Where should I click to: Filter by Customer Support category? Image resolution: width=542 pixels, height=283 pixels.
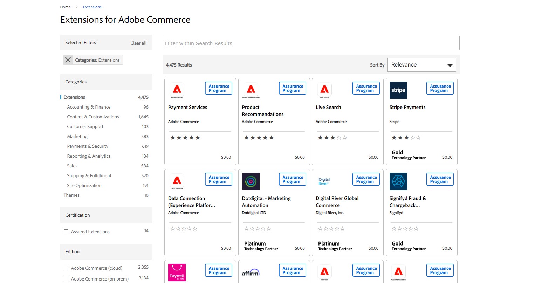point(85,126)
